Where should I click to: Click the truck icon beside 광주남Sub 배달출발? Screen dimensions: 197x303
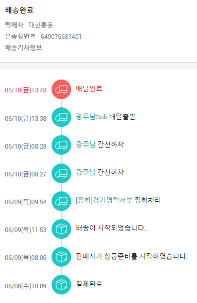click(61, 117)
